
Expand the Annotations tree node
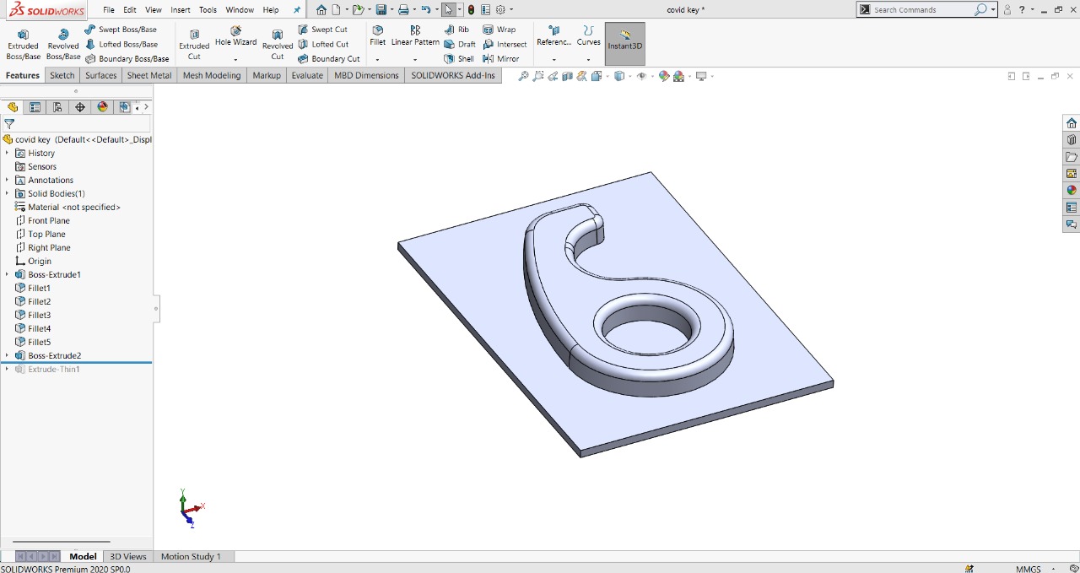(x=8, y=180)
